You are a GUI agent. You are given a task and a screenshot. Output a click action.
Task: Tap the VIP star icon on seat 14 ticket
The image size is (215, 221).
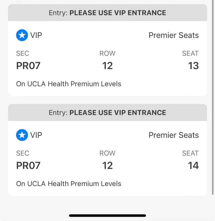coord(22,135)
